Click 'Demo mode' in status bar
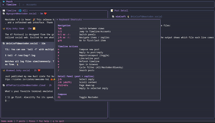 pos(7,121)
